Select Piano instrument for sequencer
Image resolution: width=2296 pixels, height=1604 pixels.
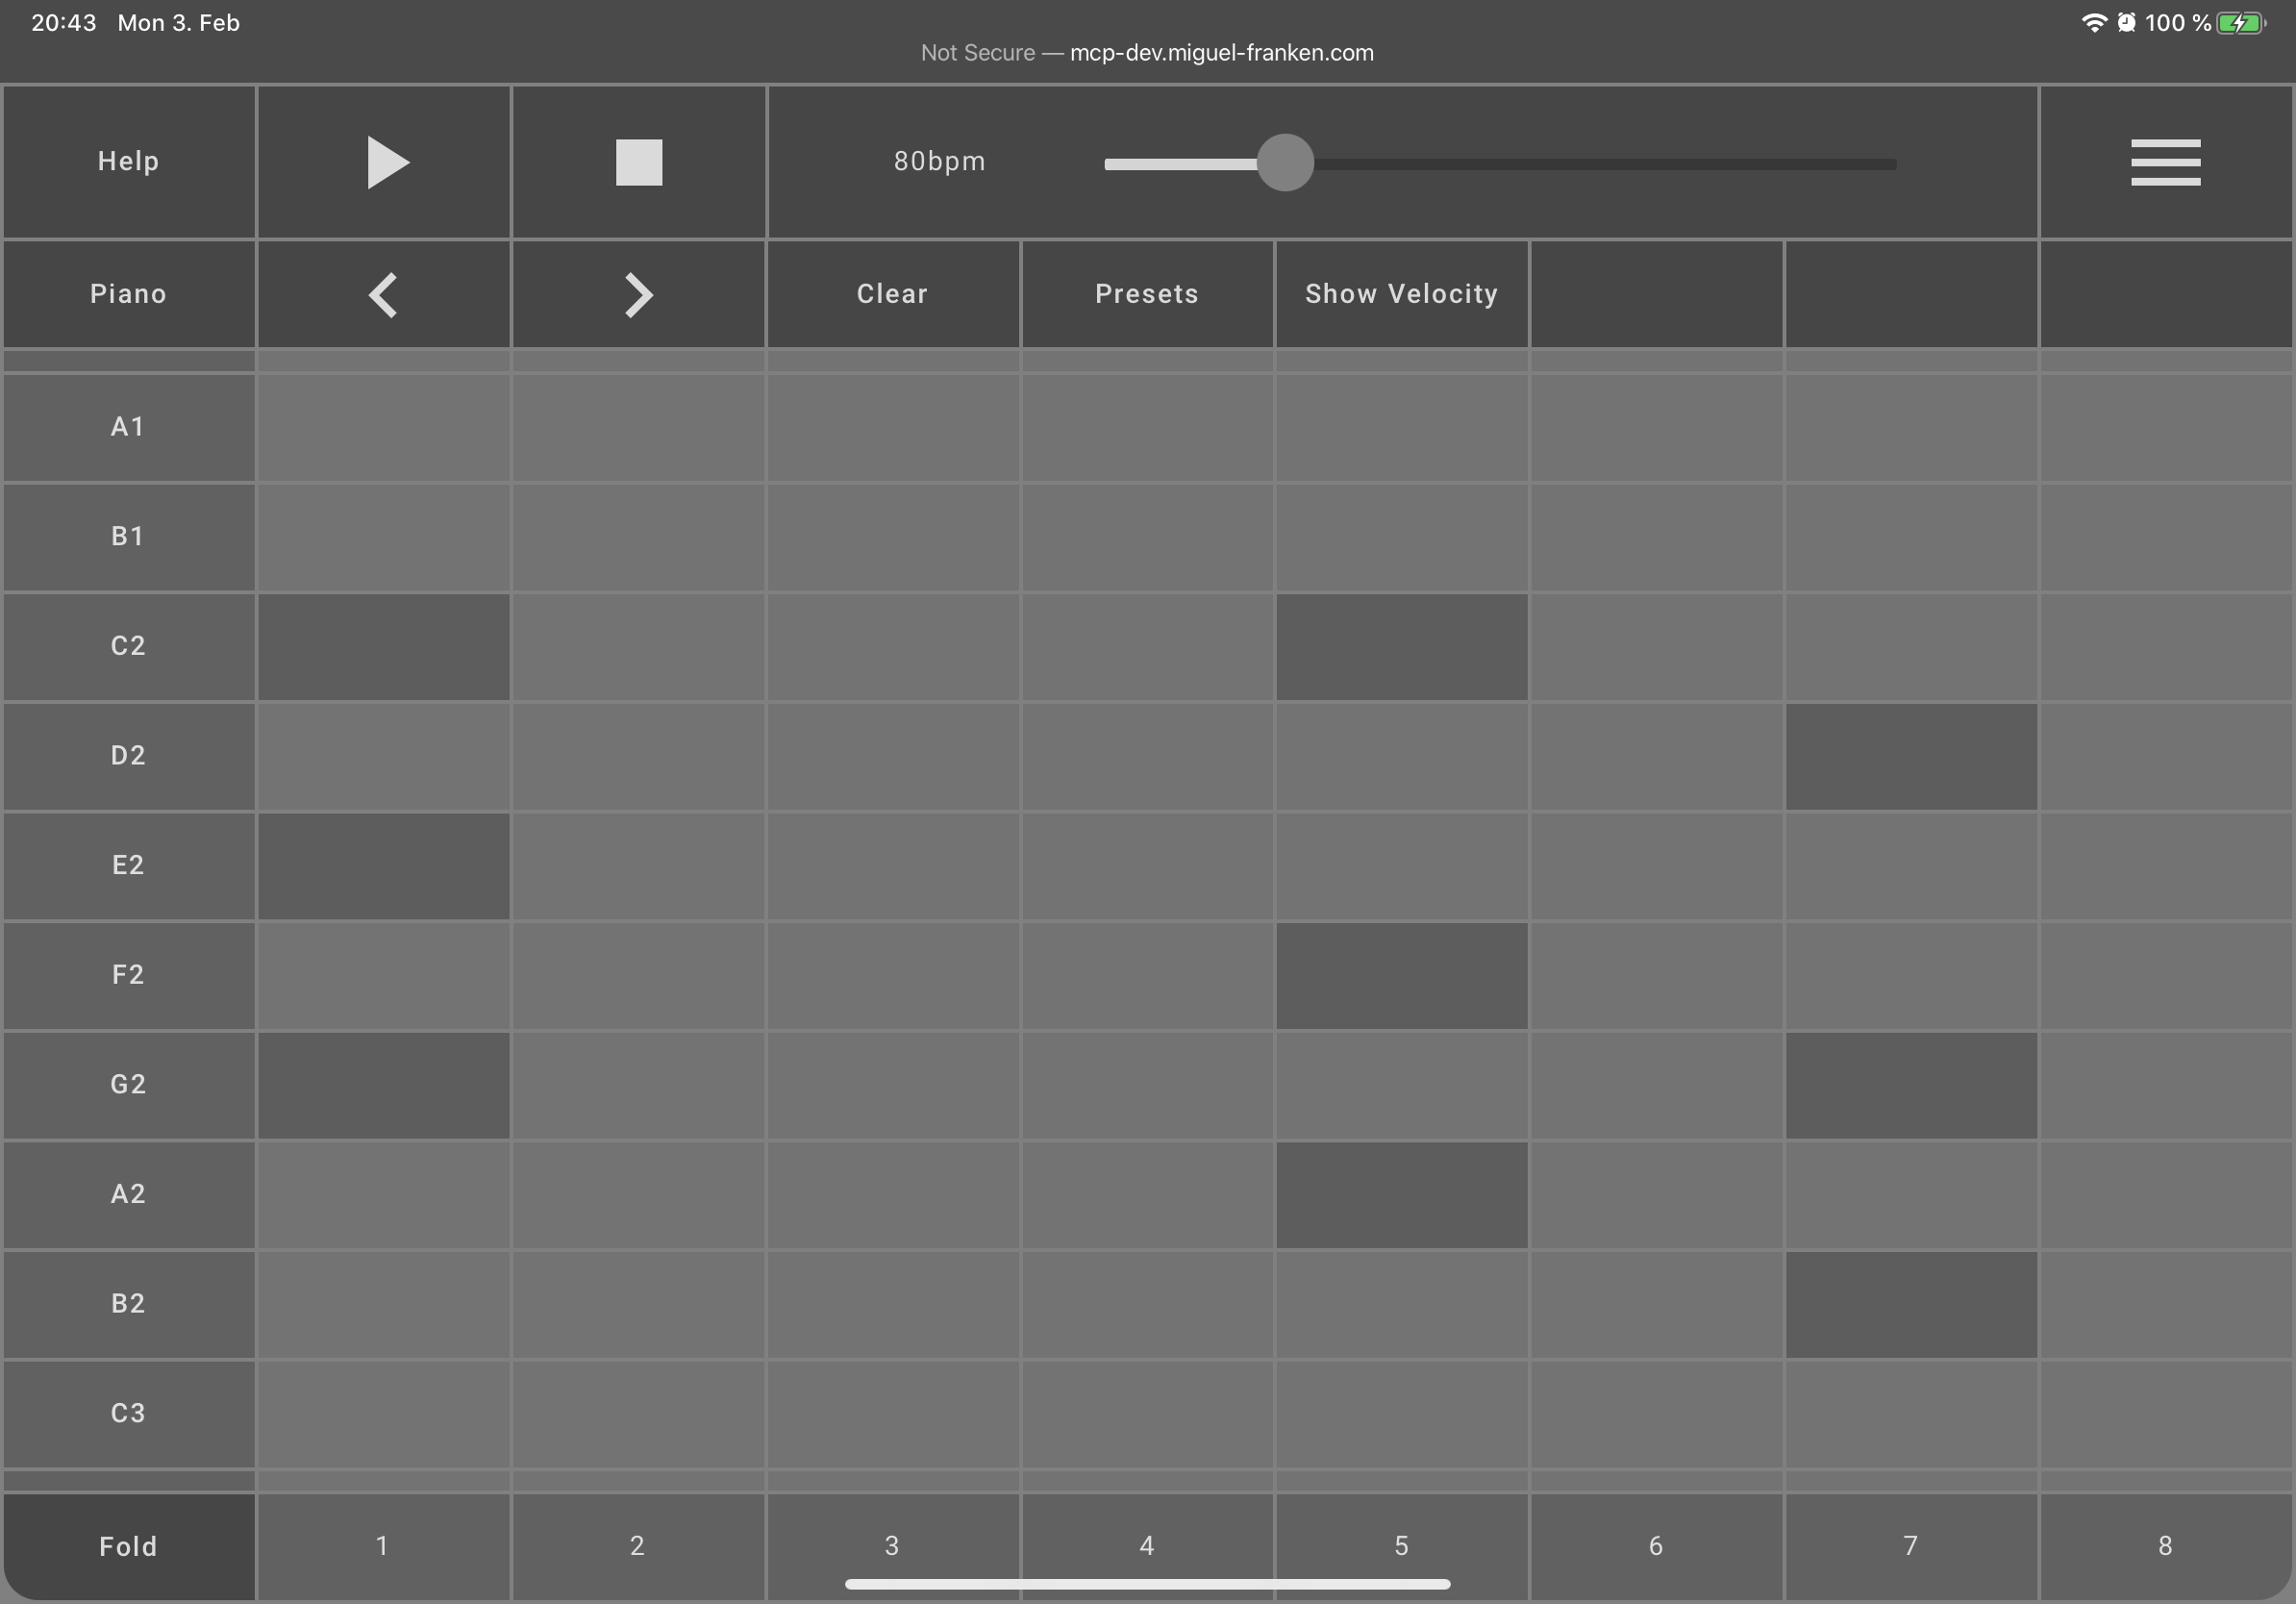point(131,291)
